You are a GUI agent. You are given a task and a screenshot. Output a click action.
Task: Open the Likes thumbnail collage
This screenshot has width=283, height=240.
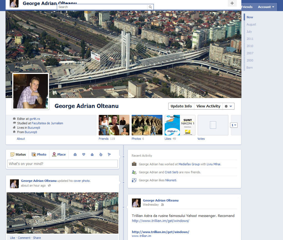click(x=180, y=125)
